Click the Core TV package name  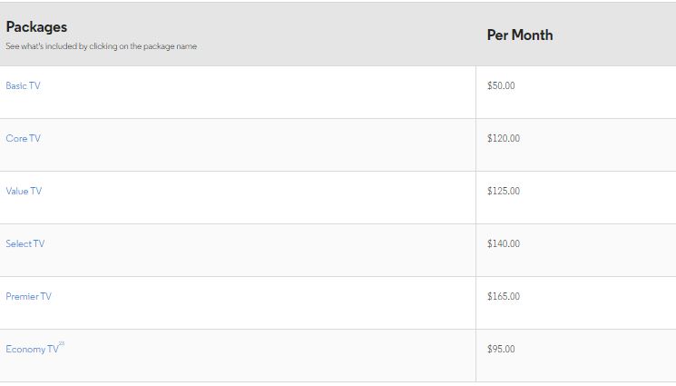tap(23, 138)
